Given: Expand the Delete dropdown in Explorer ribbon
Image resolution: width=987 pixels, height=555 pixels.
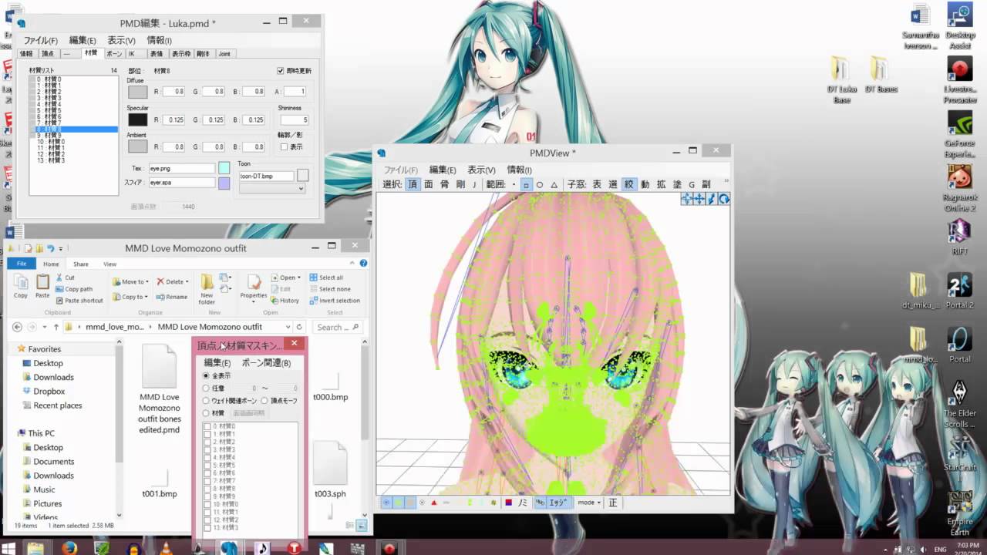Looking at the screenshot, I should coord(189,282).
